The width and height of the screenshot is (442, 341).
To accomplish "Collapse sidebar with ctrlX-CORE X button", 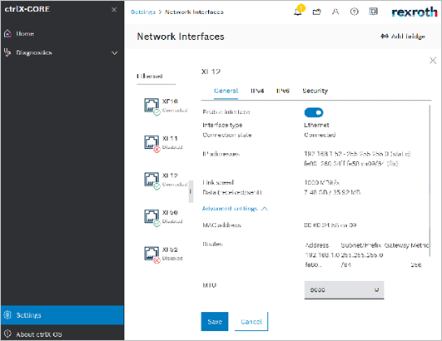I will (114, 10).
